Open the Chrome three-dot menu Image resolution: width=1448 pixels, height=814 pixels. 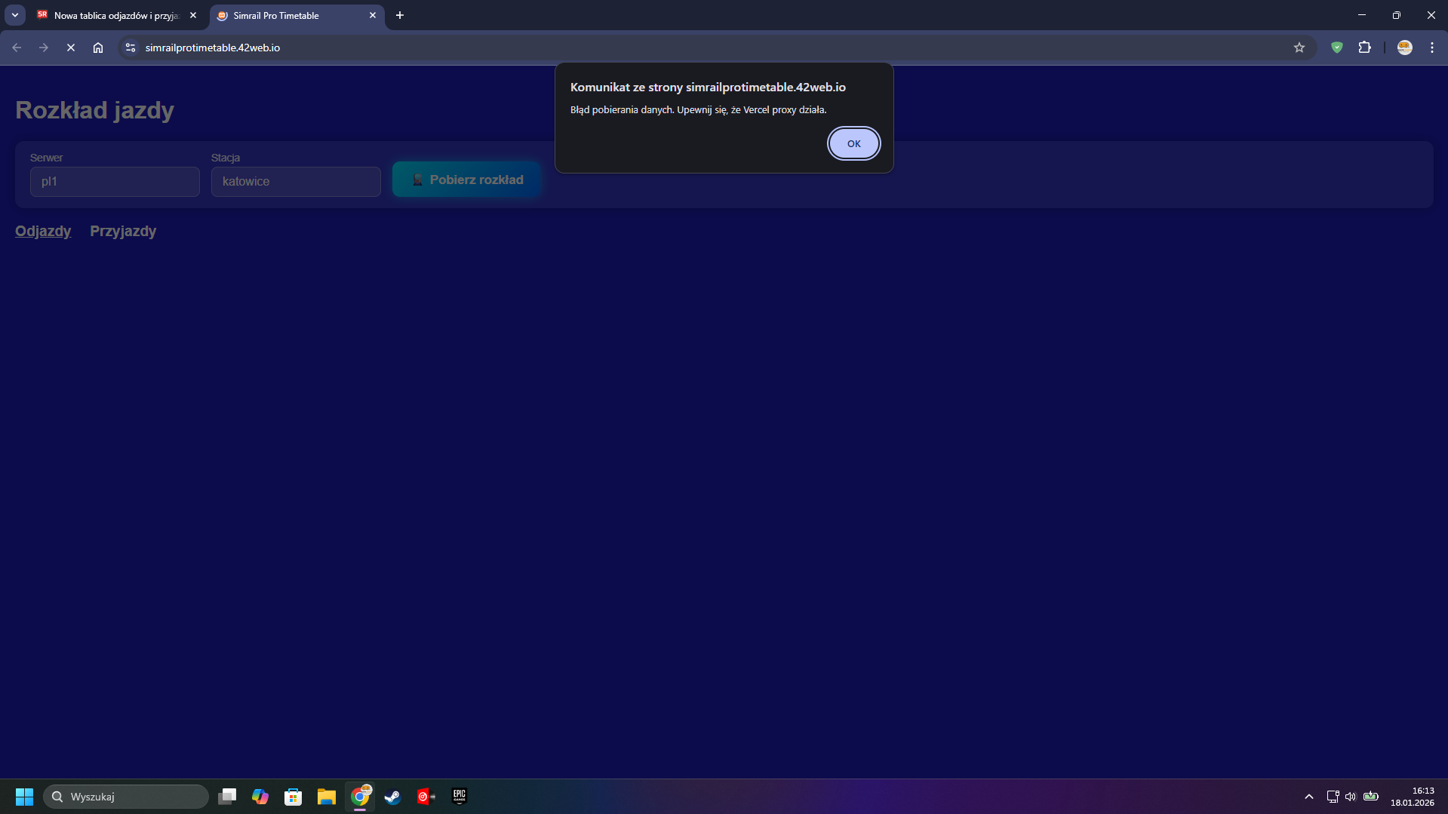coord(1432,48)
